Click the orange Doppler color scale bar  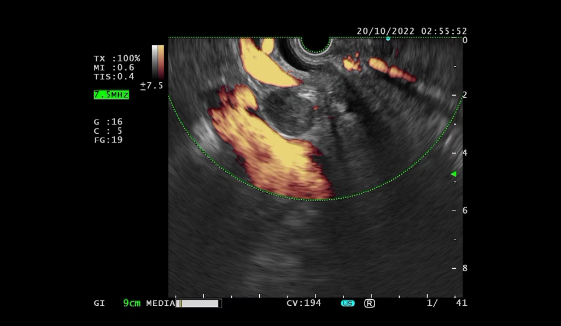(161, 62)
